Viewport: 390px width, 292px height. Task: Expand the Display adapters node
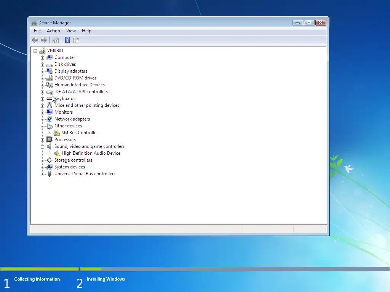[42, 71]
